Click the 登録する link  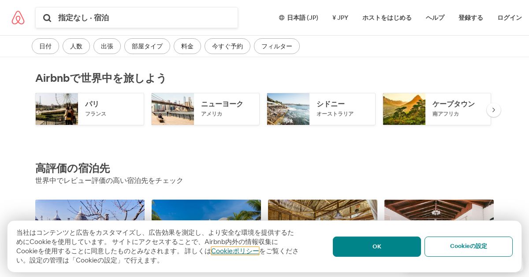coord(471,18)
